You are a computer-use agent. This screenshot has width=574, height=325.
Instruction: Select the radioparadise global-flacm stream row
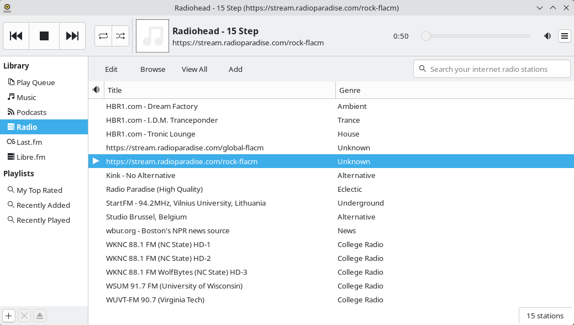click(331, 148)
